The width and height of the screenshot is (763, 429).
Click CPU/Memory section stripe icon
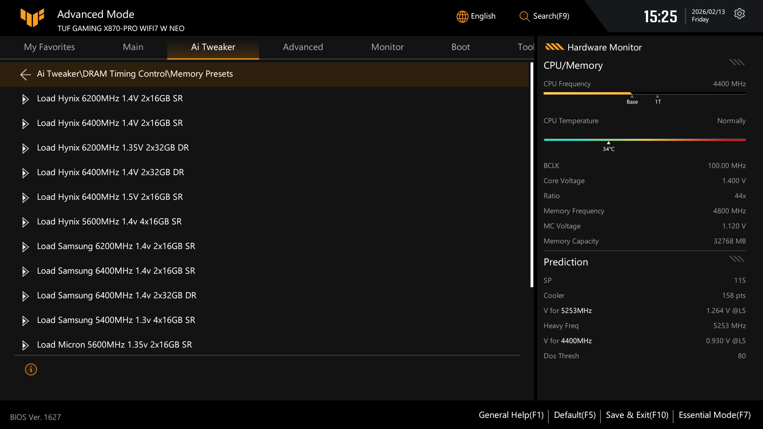coord(736,62)
